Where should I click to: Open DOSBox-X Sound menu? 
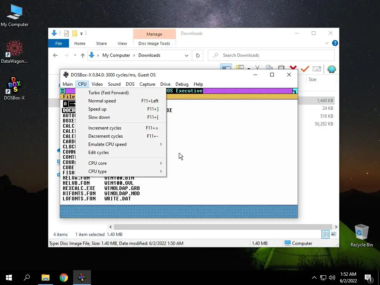click(x=114, y=84)
